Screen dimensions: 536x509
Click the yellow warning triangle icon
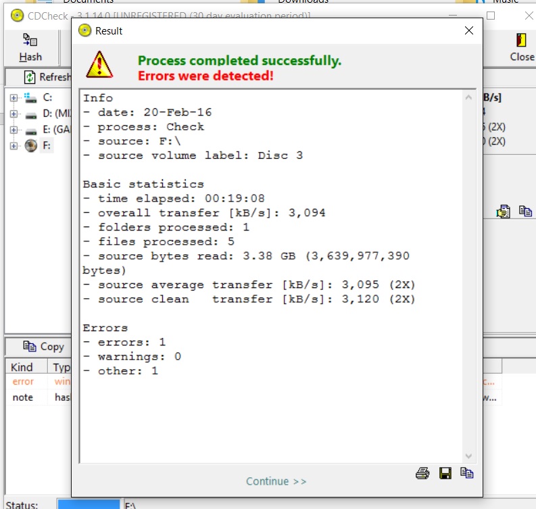pos(99,65)
